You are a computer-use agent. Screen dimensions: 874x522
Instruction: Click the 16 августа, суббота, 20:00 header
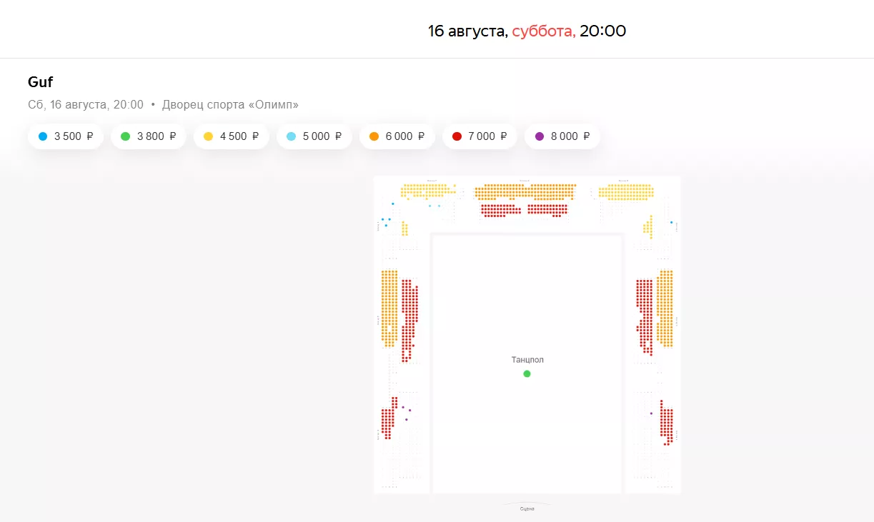coord(527,31)
